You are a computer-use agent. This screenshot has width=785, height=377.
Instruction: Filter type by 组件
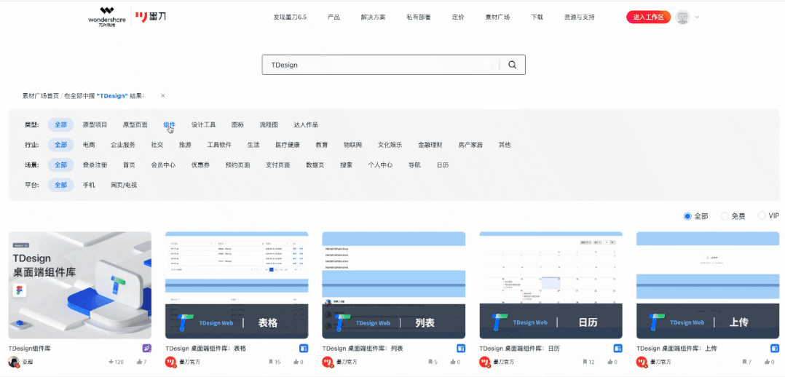pyautogui.click(x=169, y=124)
